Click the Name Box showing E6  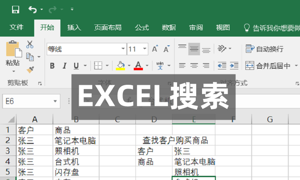click(x=28, y=101)
